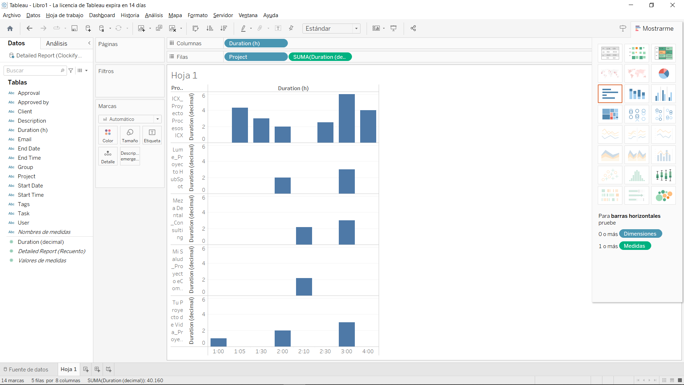
Task: Toggle presentation mode from the toolbar
Action: click(394, 28)
